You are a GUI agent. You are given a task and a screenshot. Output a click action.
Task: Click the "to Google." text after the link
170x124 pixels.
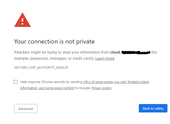(83, 88)
